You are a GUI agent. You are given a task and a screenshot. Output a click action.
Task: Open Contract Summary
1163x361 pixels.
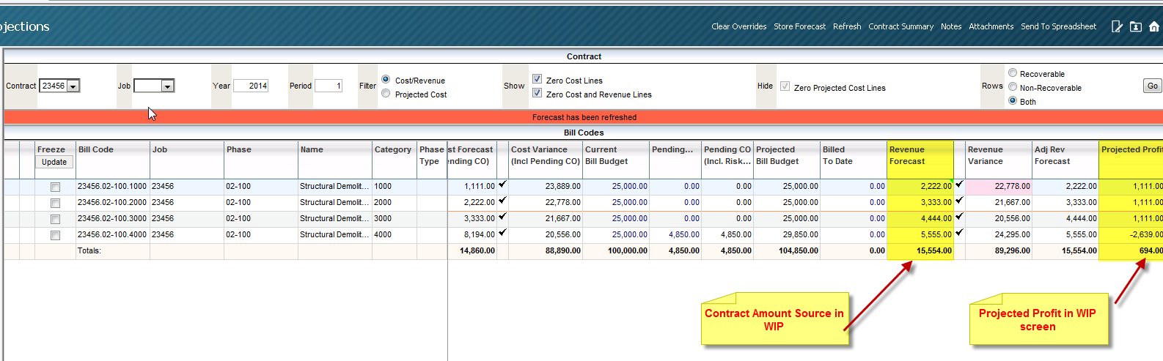[900, 26]
